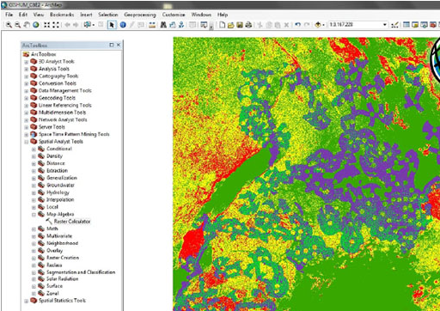This screenshot has height=311, width=440.
Task: Select the Zoom Out tool
Action: pyautogui.click(x=18, y=25)
